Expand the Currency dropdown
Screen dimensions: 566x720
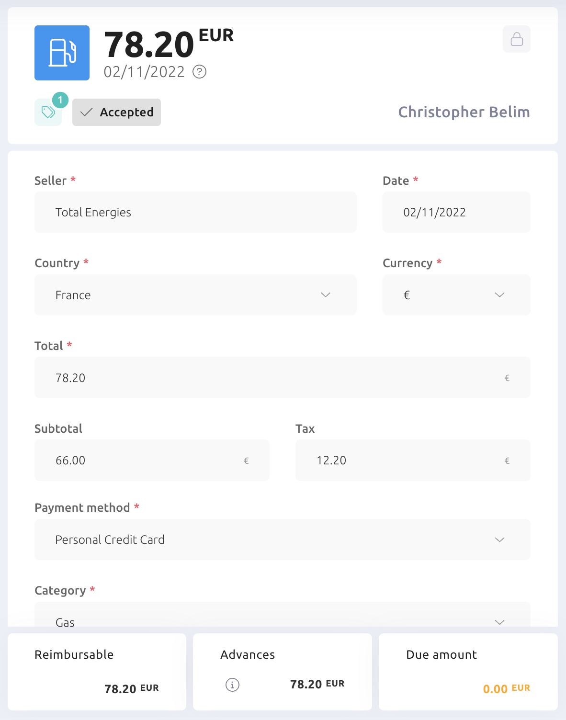(x=456, y=295)
